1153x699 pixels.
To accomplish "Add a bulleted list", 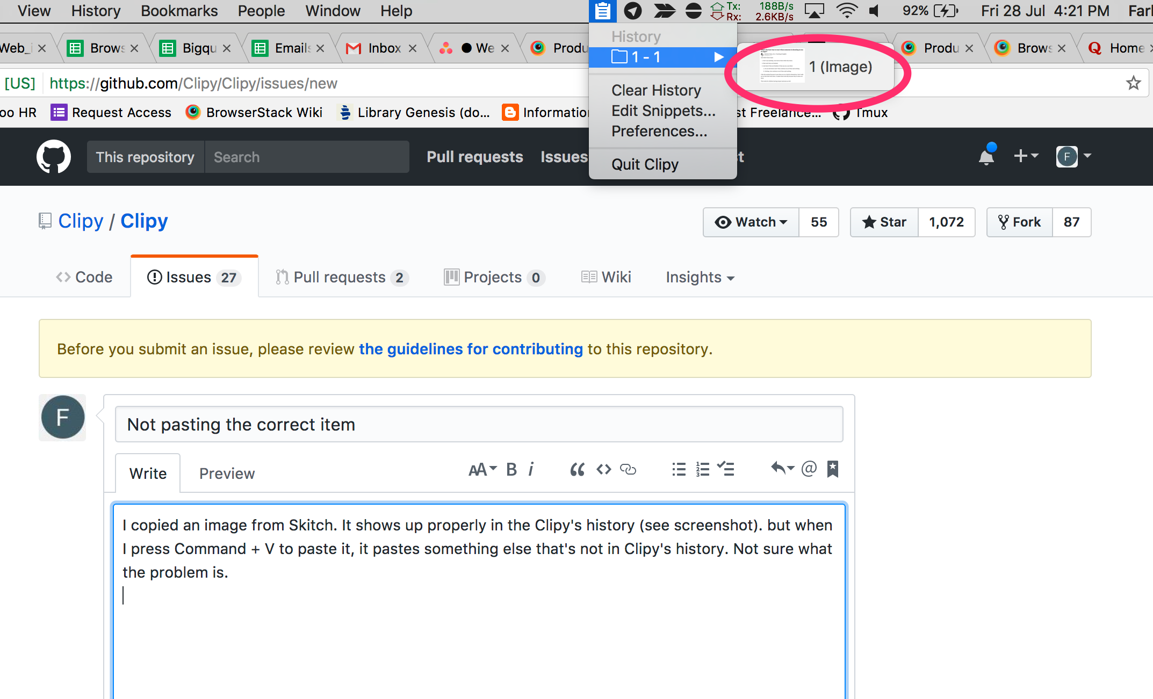I will [679, 470].
